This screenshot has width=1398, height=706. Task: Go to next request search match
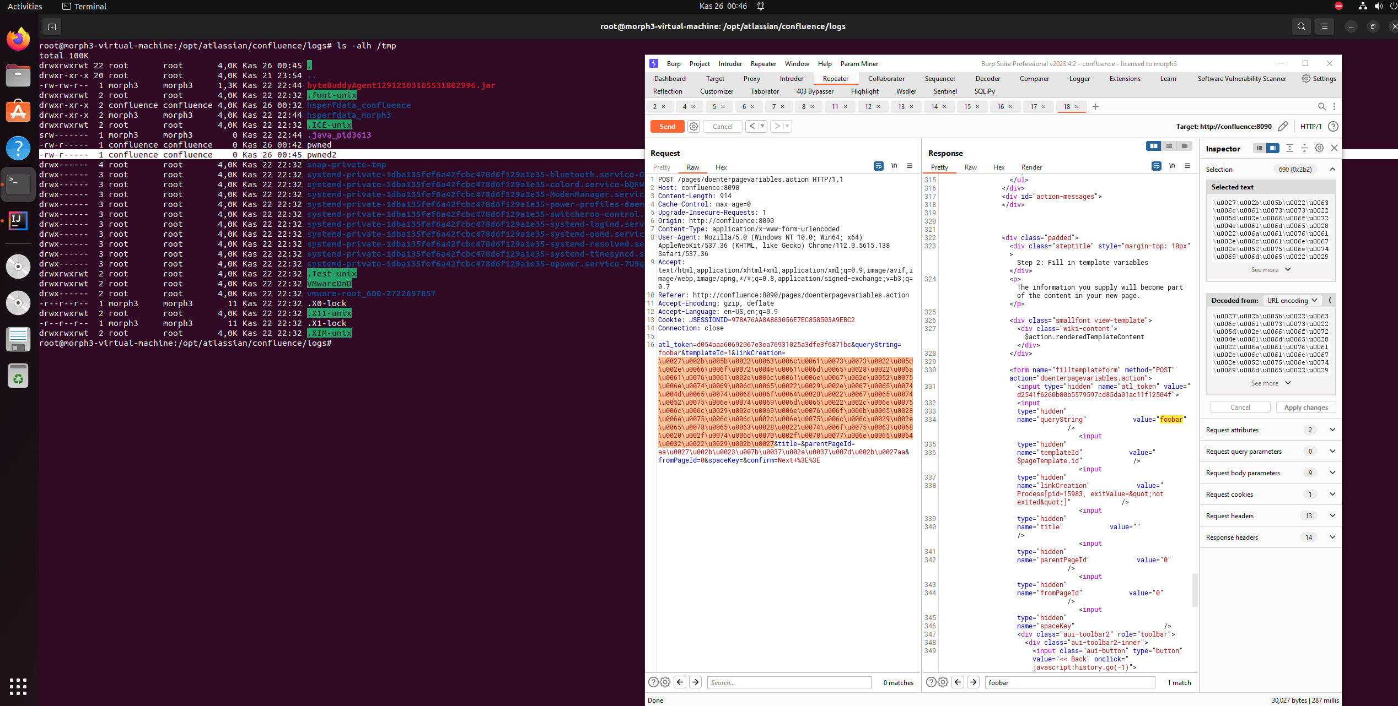pyautogui.click(x=696, y=682)
